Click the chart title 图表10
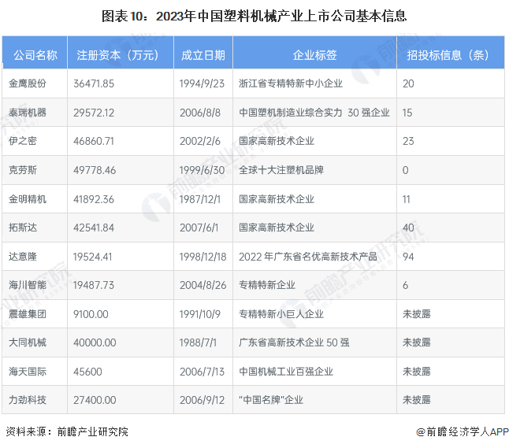The height and width of the screenshot is (448, 509). (254, 17)
